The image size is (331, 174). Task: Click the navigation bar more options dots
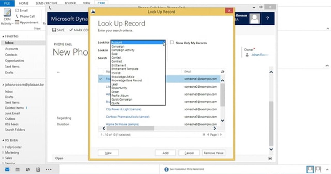(49, 169)
